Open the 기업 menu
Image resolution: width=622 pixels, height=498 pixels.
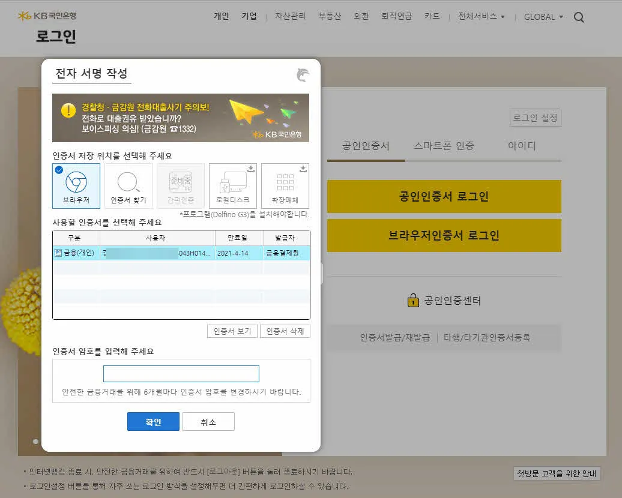[249, 16]
